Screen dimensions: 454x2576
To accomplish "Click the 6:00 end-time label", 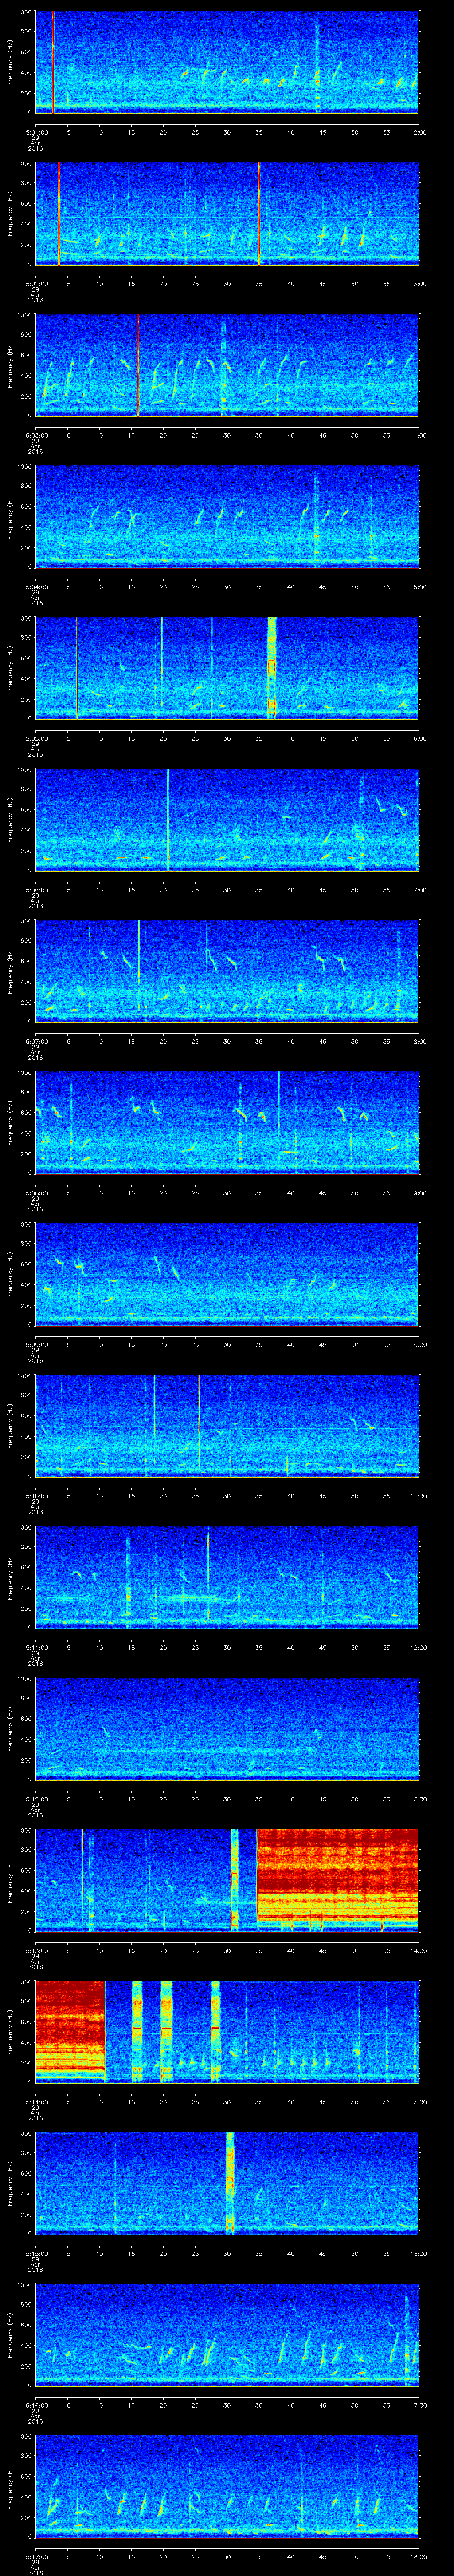I will pyautogui.click(x=420, y=738).
